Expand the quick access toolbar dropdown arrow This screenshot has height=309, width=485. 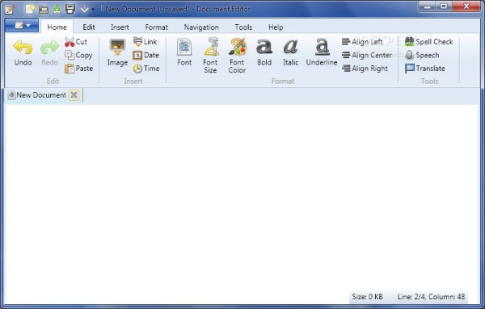[93, 9]
